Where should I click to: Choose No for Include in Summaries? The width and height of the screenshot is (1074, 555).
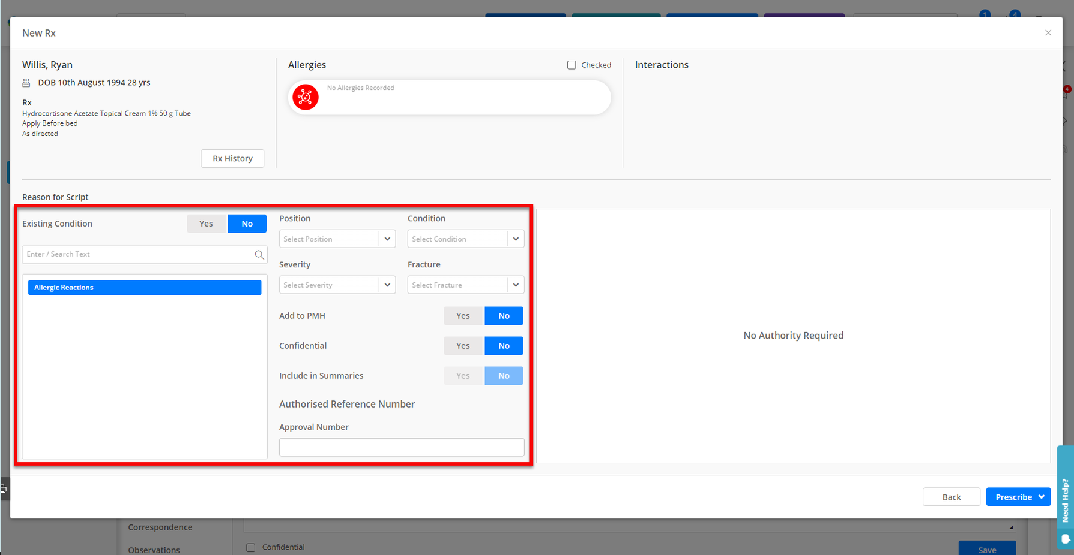[x=504, y=376]
